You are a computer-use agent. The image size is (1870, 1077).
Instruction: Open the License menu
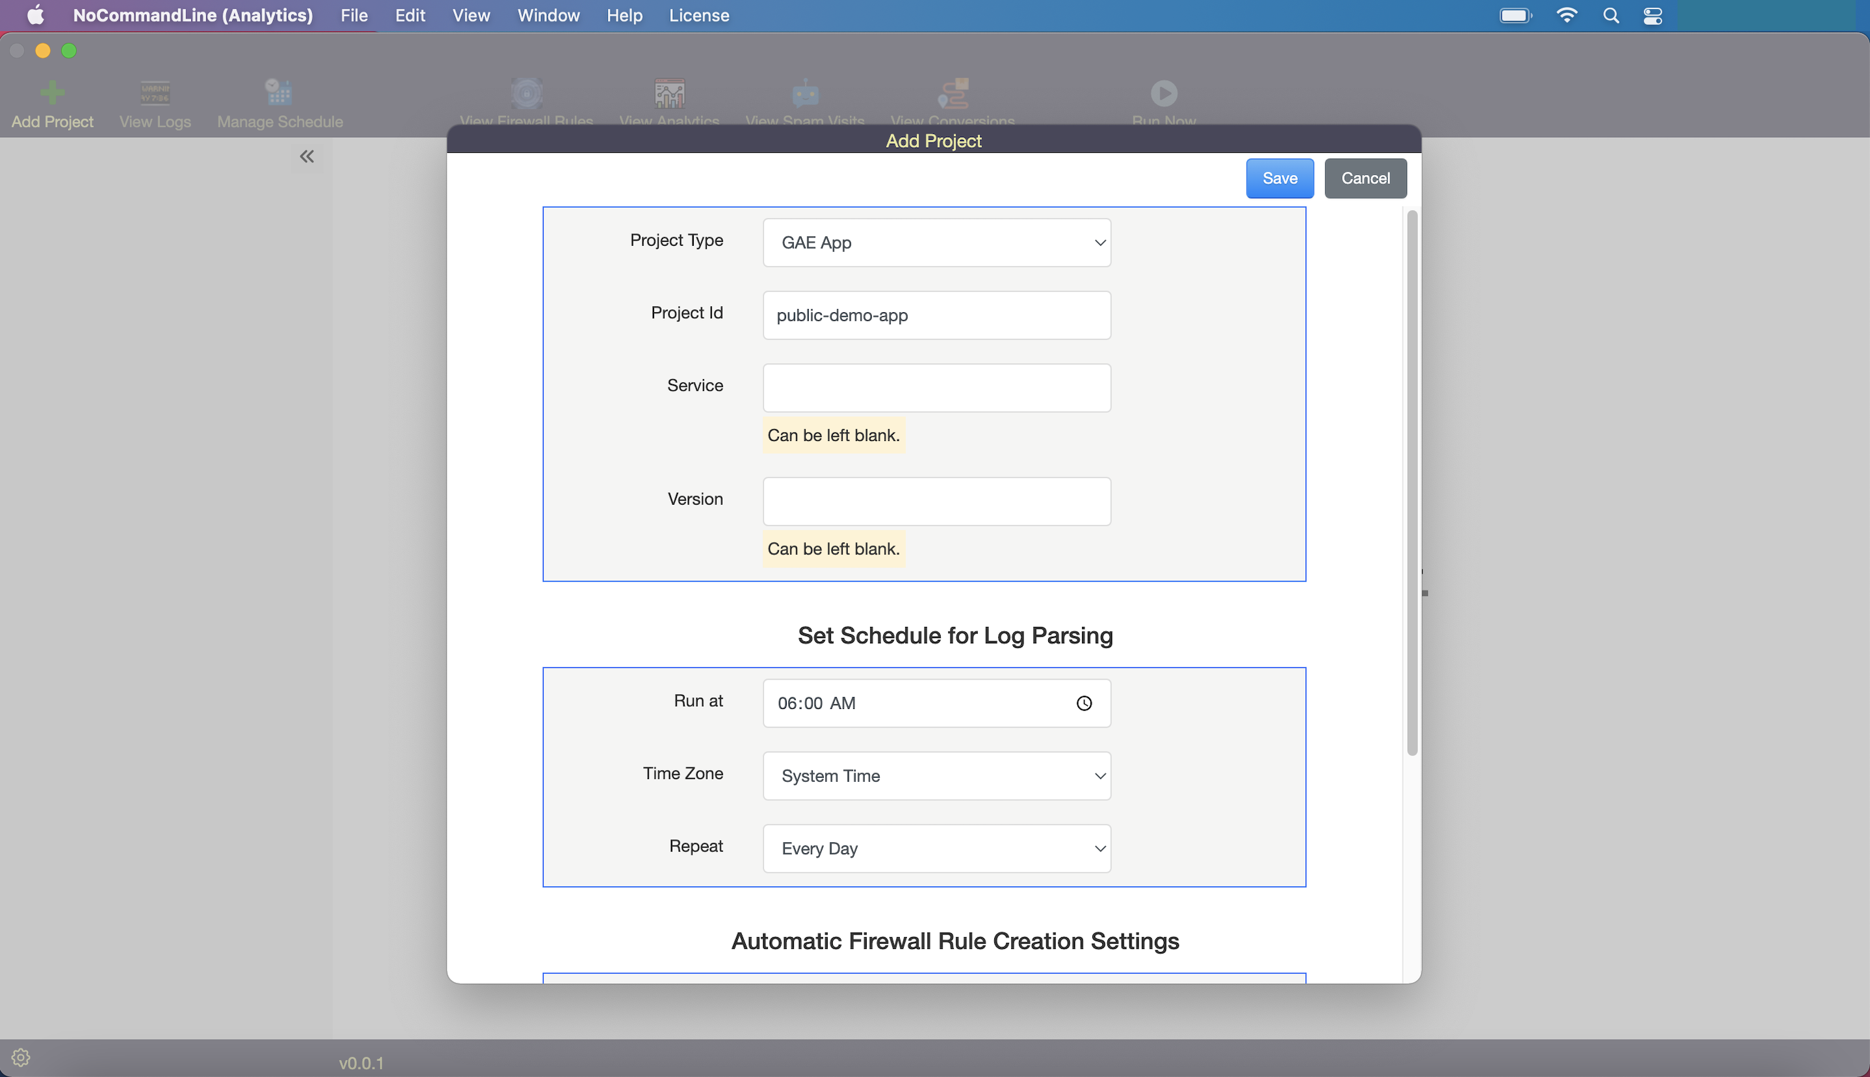699,16
